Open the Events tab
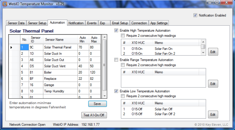 click(92, 23)
